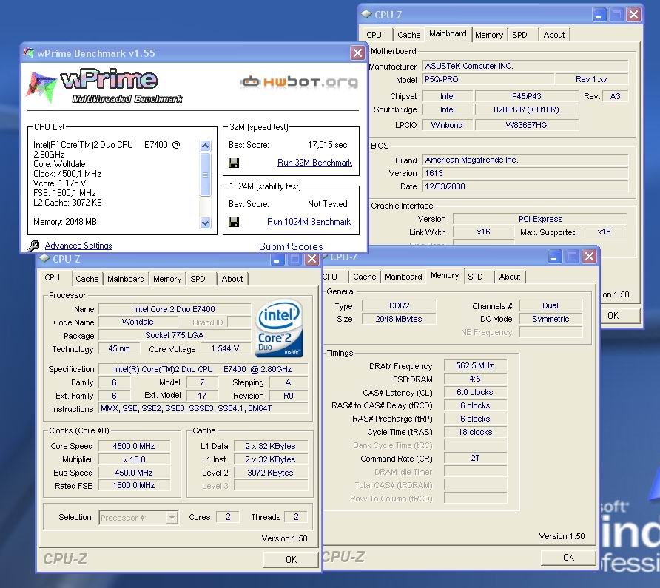Switch to Cache tab in CPU window
This screenshot has height=588, width=660.
coord(87,279)
